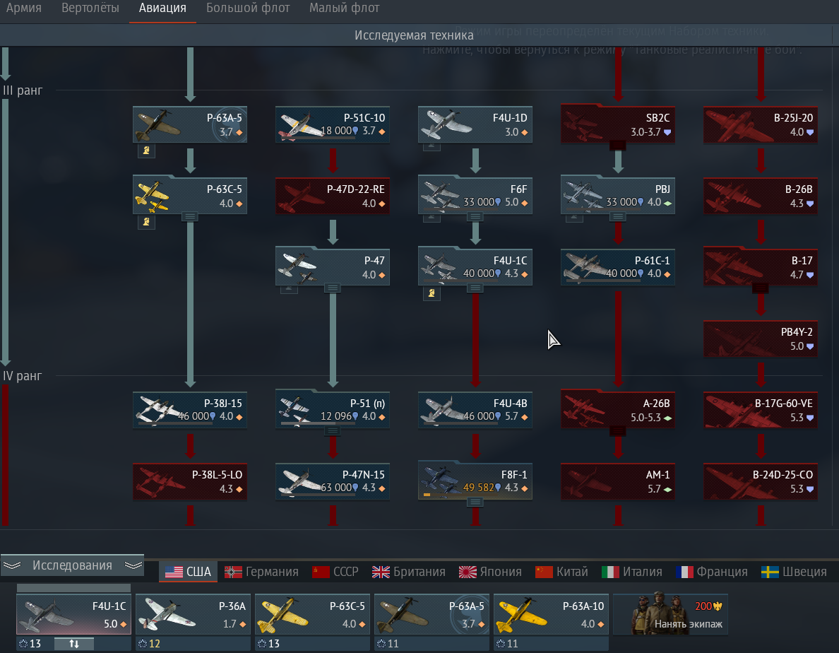839x653 pixels.
Task: Select the P-63C-5 crew slot
Action: pyautogui.click(x=312, y=616)
